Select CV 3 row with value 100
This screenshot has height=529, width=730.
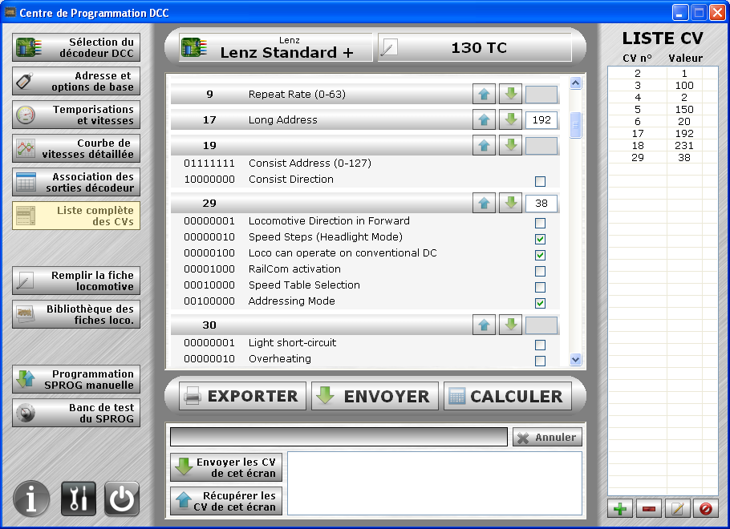[663, 86]
